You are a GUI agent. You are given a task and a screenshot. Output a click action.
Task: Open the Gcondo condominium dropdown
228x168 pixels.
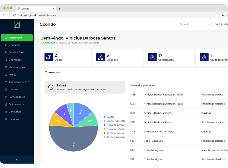[194, 24]
